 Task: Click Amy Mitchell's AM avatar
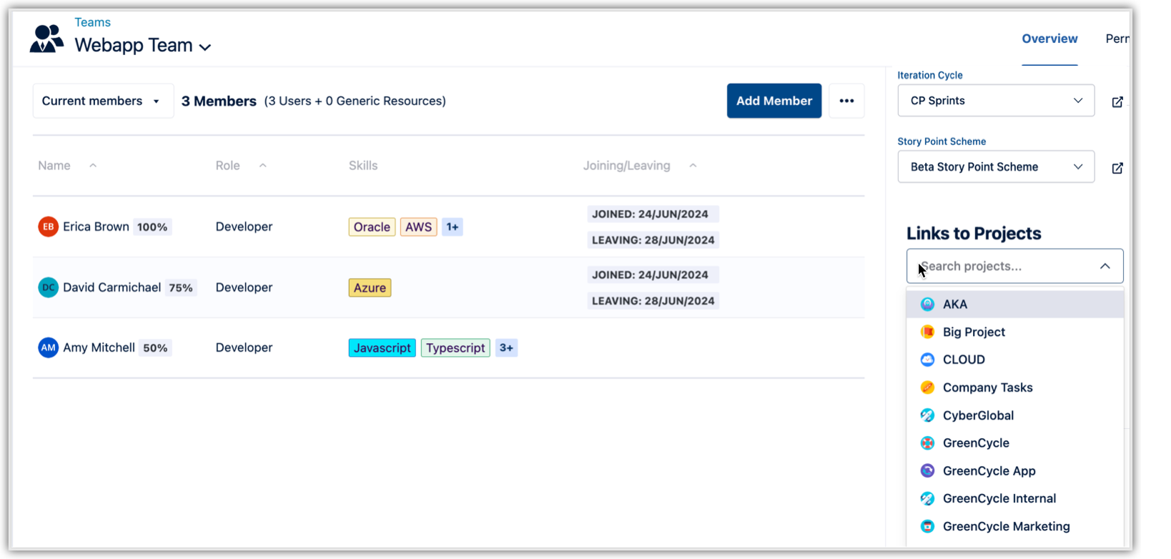48,348
